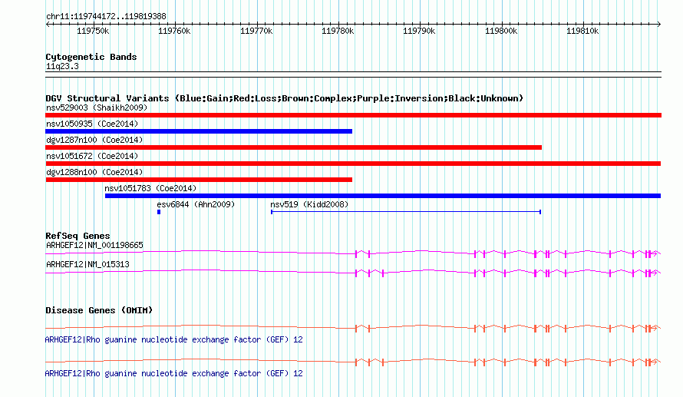
Task: Select the nsv529003 (Shaikh2009) red loss bar
Action: click(353, 115)
